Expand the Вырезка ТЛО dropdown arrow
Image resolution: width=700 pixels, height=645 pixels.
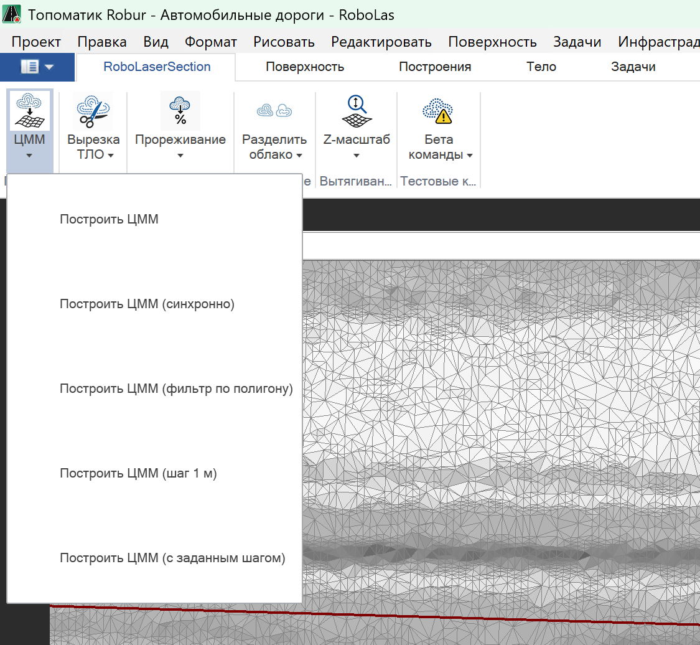point(111,156)
